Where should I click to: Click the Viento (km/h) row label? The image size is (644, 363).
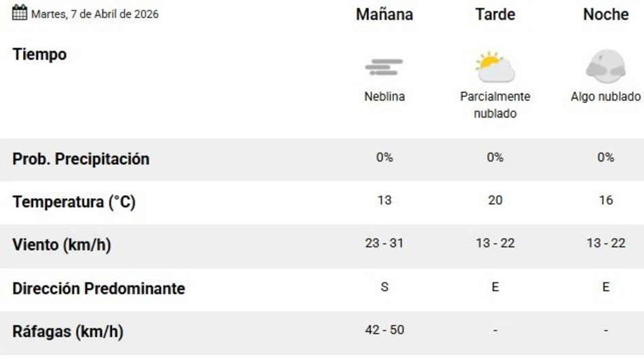point(62,245)
